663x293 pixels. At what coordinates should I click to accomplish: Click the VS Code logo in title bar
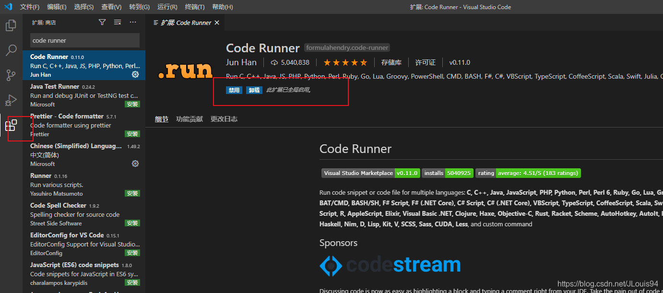tap(8, 7)
